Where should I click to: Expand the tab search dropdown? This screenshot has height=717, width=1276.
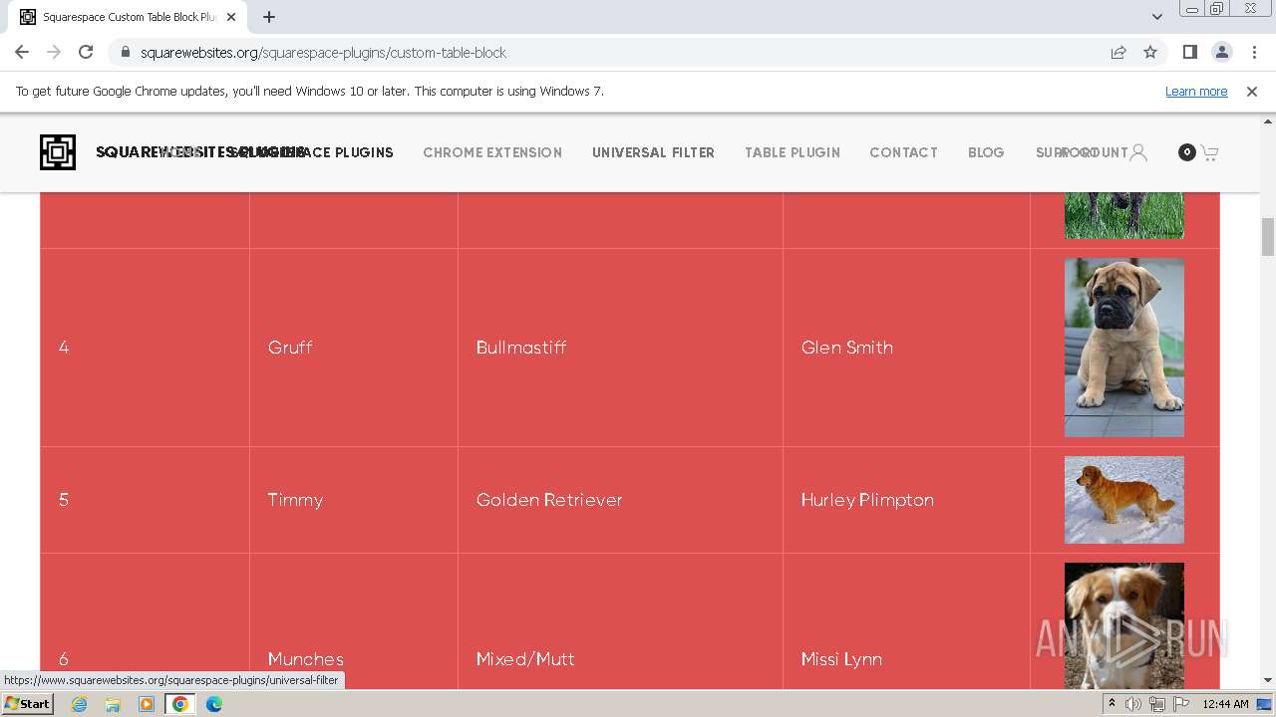pos(1156,17)
